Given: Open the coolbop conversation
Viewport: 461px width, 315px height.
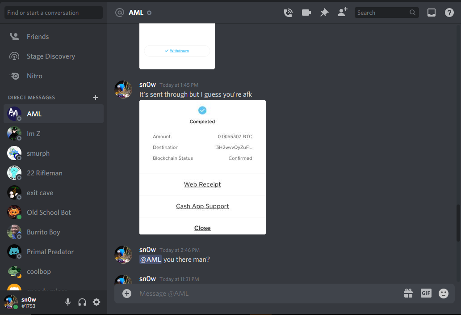Looking at the screenshot, I should coord(54,272).
